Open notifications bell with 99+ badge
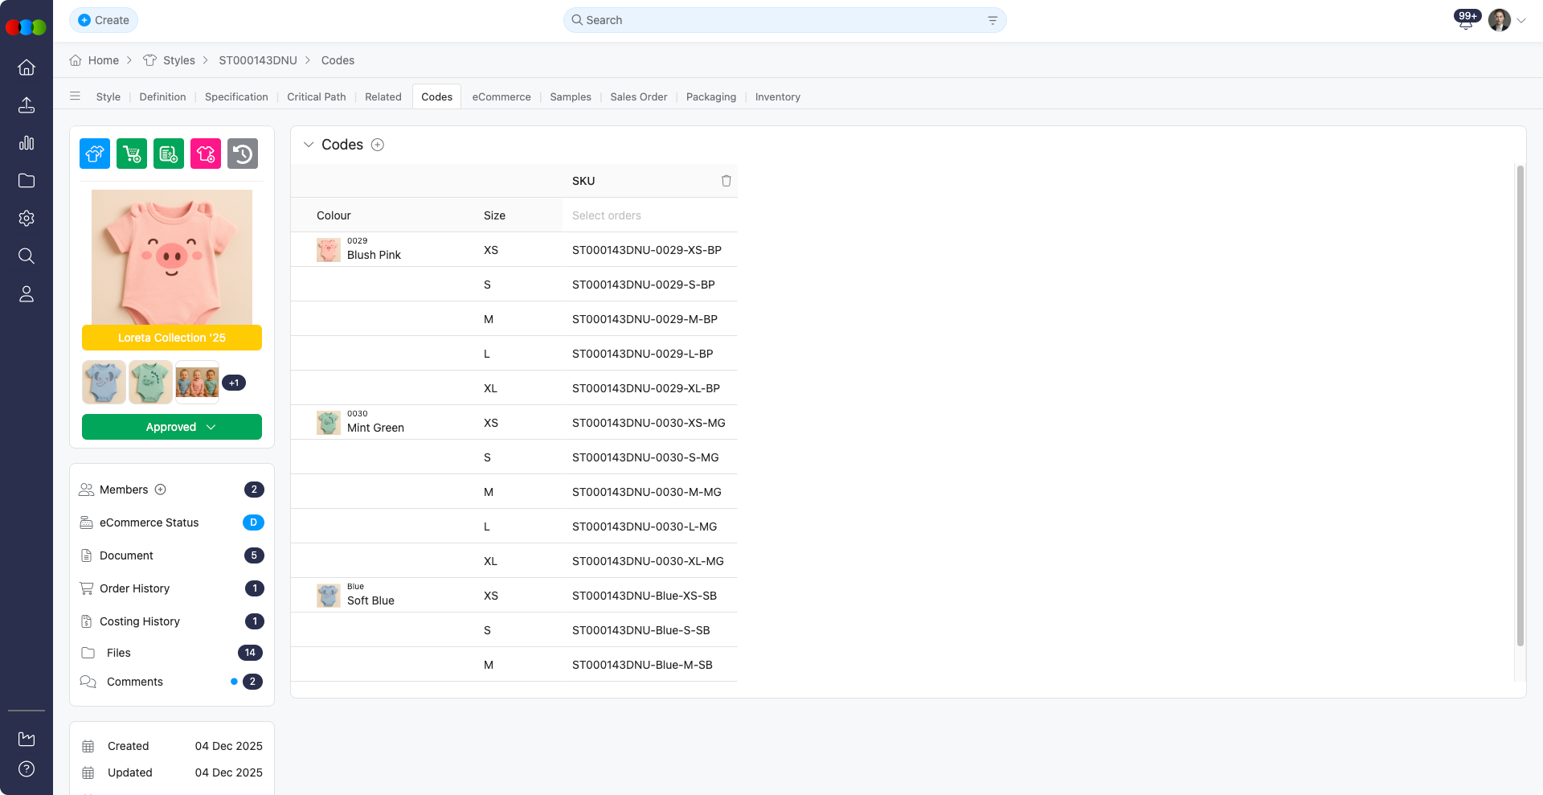 1466,21
